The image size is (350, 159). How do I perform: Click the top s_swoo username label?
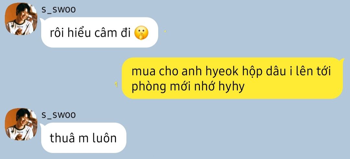(x=59, y=9)
